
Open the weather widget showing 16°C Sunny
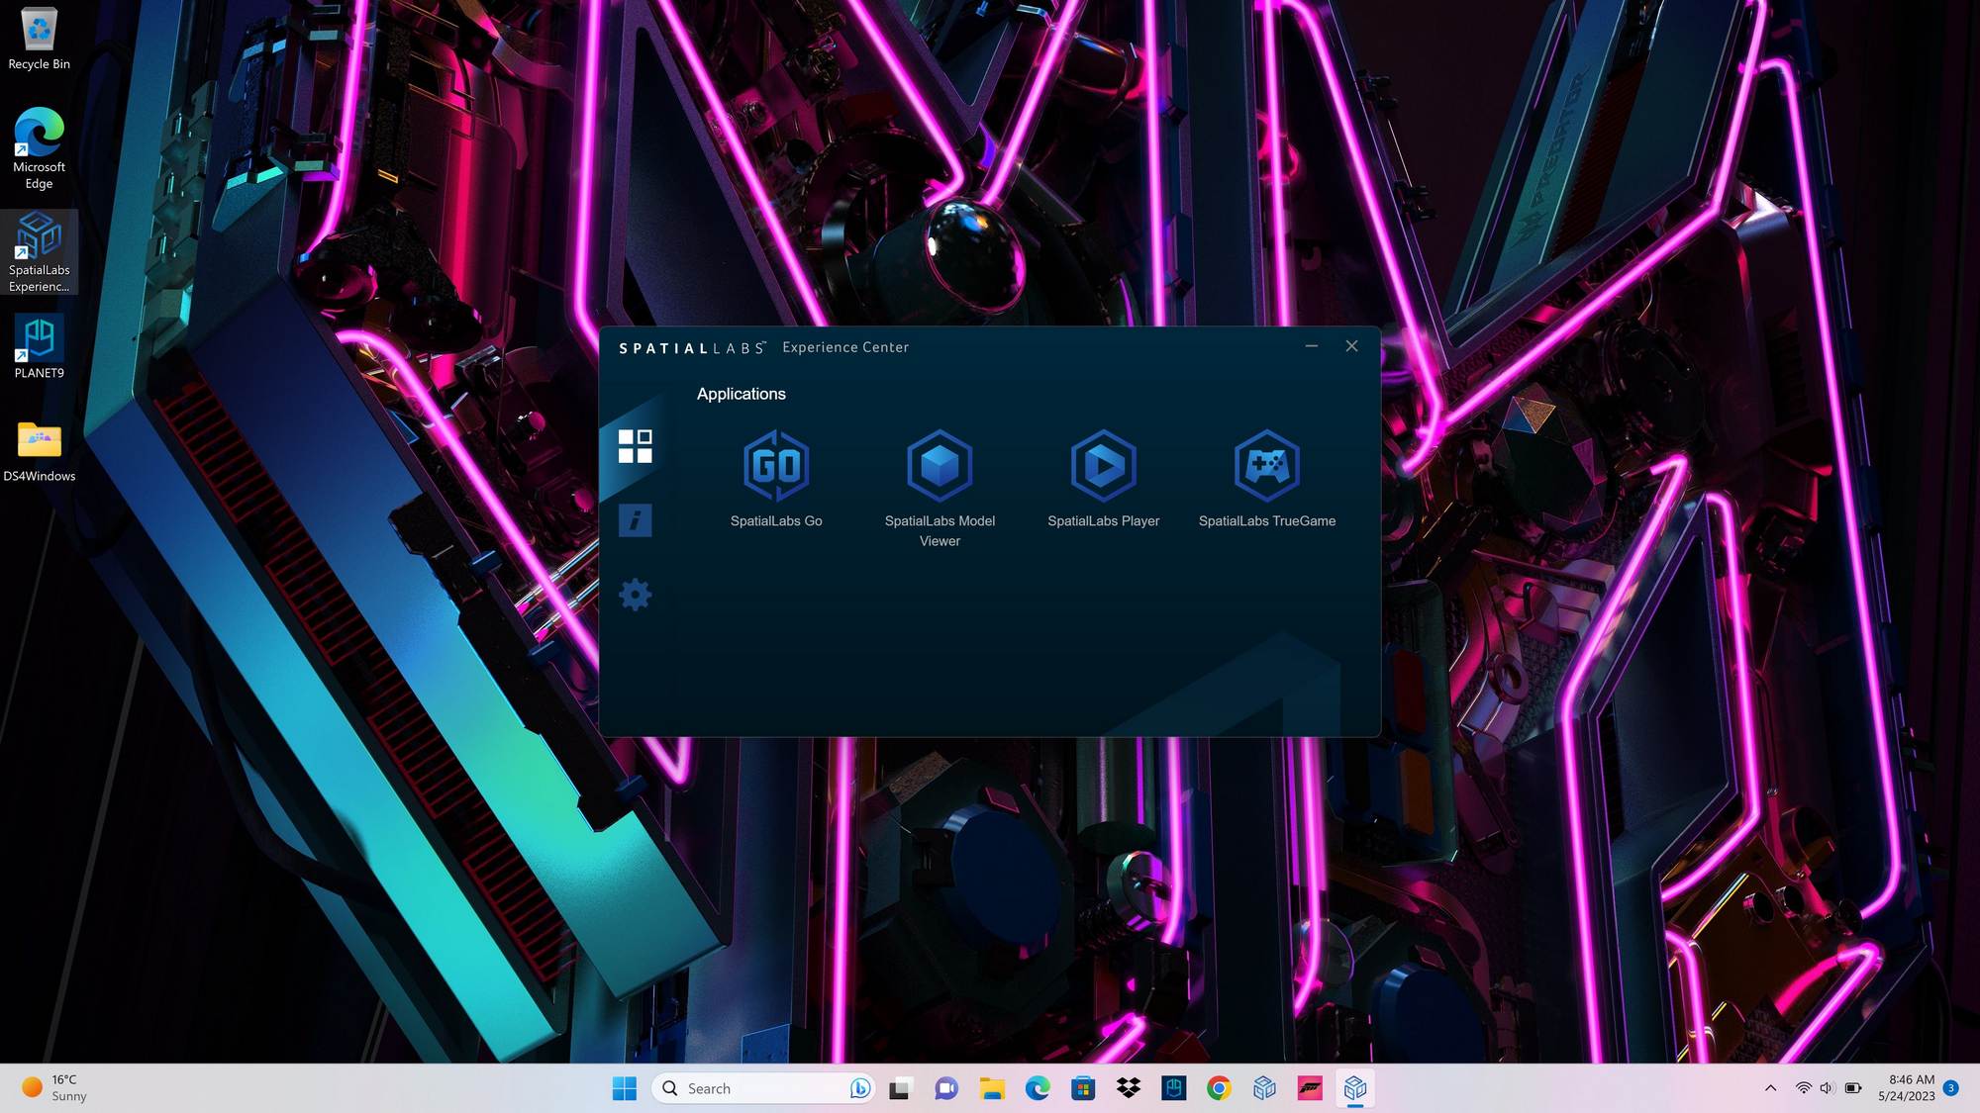coord(55,1088)
